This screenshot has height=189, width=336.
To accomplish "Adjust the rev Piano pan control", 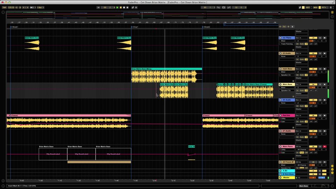I will tap(322, 41).
